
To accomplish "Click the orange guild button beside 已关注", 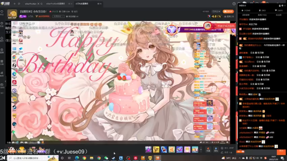I will 228,11.
